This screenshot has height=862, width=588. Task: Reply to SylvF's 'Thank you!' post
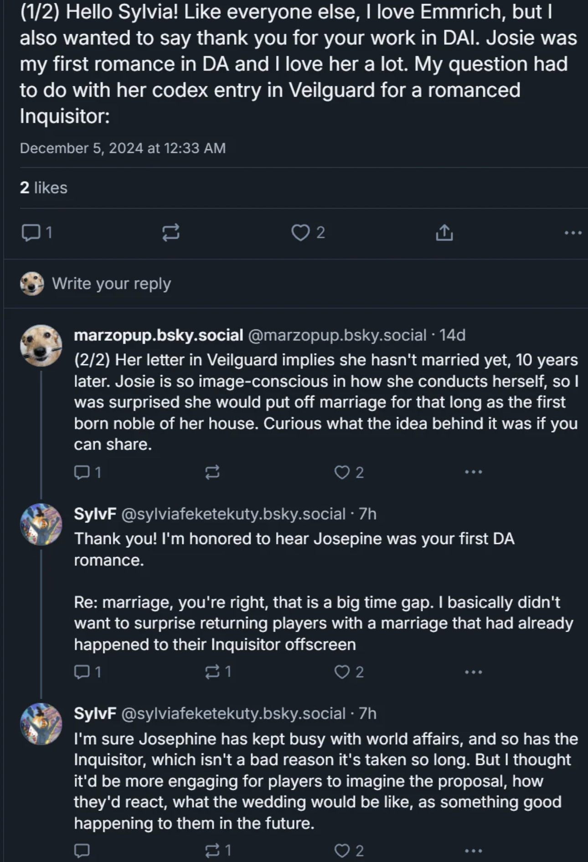pos(82,672)
